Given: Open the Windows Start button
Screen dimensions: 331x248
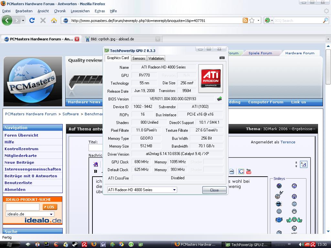Looking at the screenshot, I should coord(9,244).
